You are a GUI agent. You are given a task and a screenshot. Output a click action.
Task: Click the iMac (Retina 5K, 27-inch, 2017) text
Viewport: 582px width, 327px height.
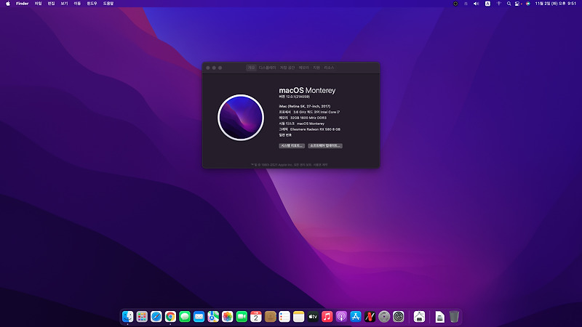pyautogui.click(x=304, y=106)
